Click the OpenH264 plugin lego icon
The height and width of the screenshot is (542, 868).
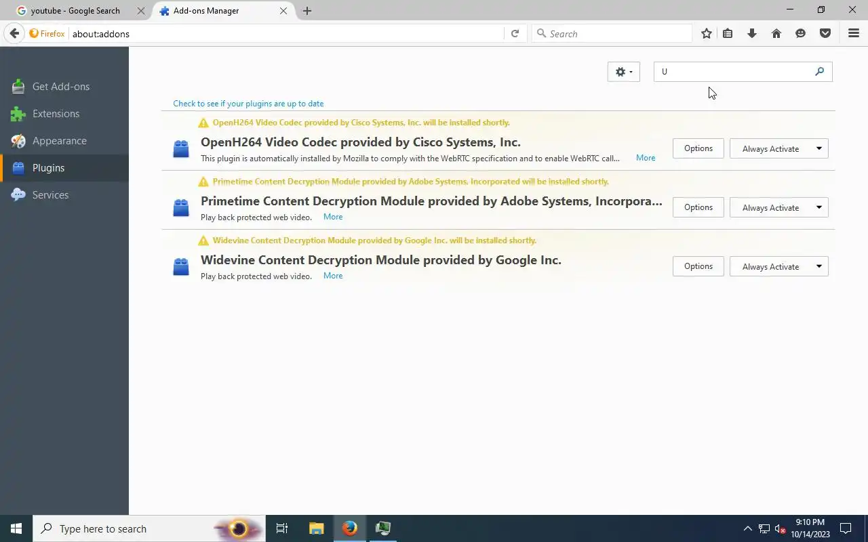[x=180, y=148]
